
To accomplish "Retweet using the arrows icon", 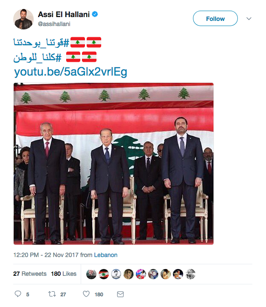I will (52, 294).
